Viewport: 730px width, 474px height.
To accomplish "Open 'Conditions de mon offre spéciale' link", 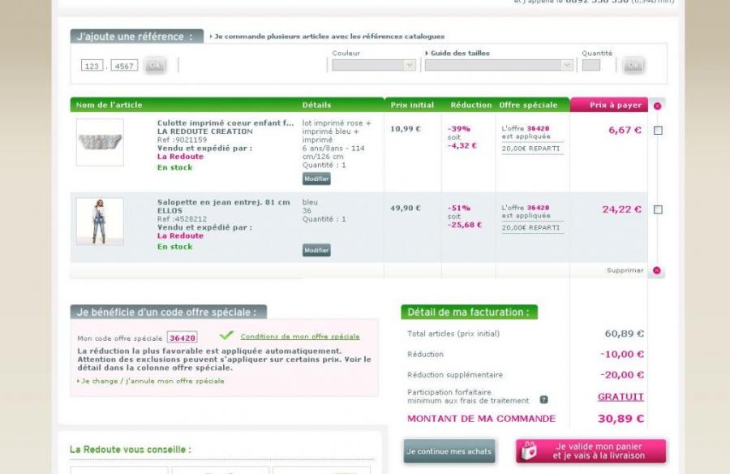I will [x=299, y=337].
